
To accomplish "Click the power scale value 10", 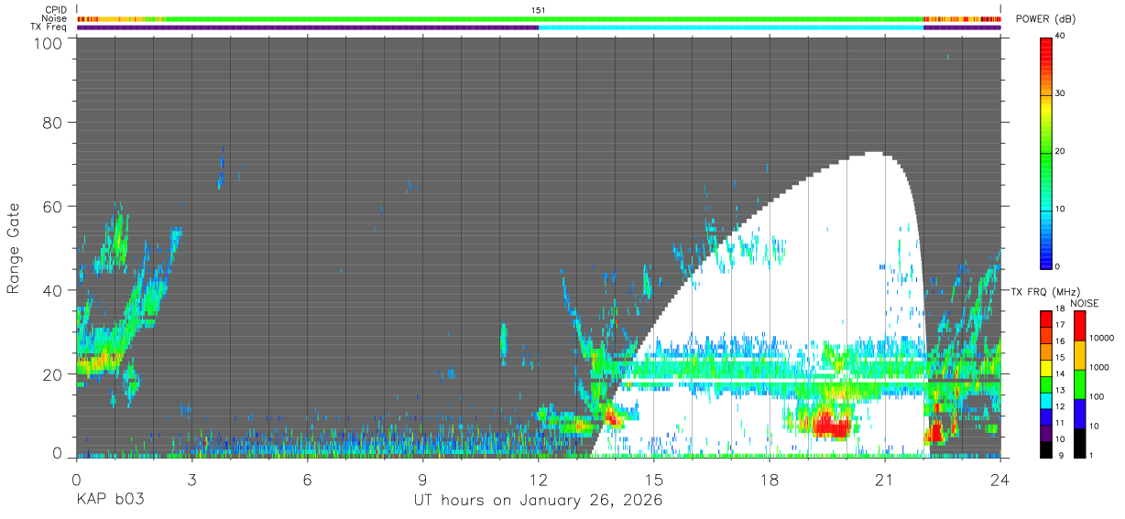I will [x=1062, y=210].
